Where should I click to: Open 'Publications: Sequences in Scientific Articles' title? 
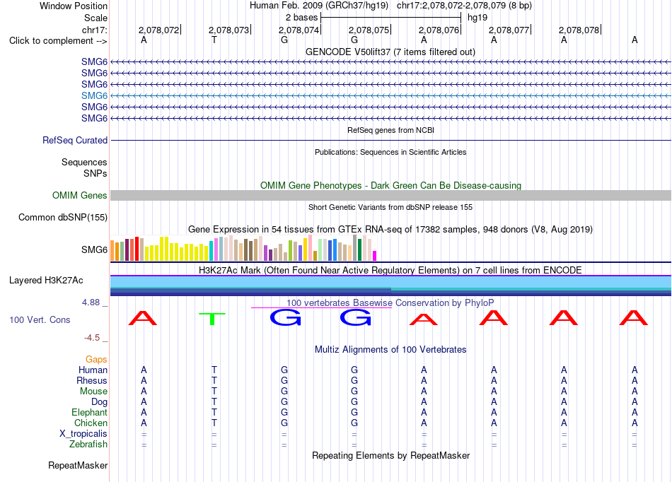coord(390,152)
